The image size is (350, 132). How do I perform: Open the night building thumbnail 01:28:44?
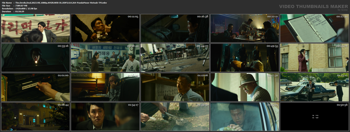36,116
